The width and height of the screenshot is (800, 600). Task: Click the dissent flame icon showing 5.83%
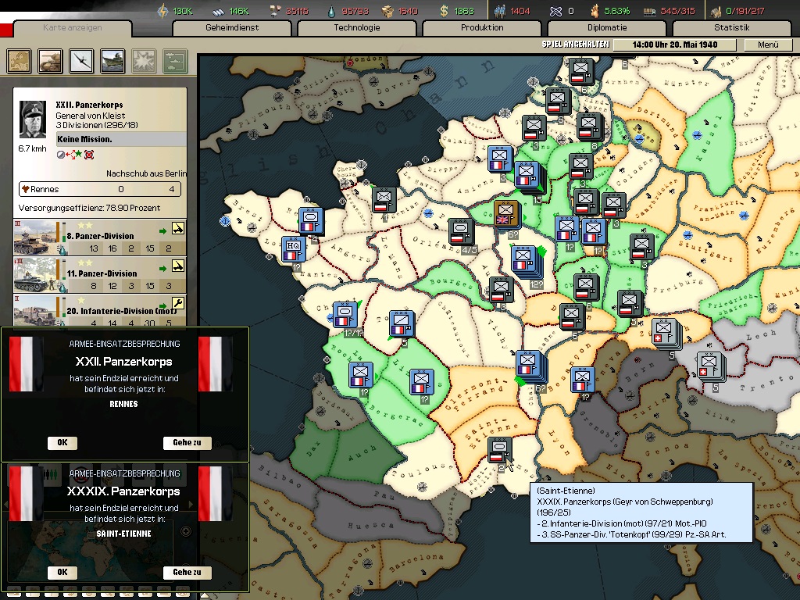595,11
